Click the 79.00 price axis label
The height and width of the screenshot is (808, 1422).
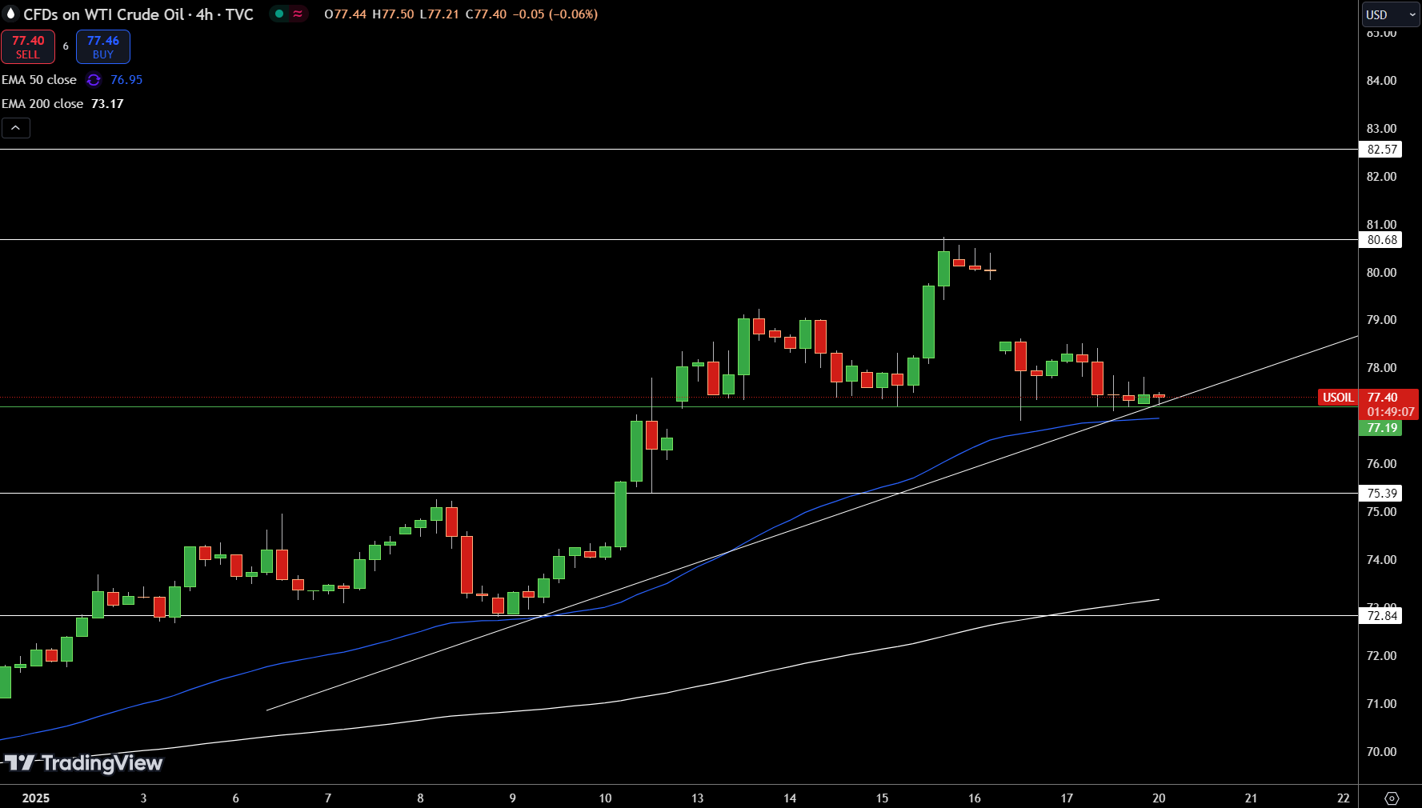point(1381,320)
